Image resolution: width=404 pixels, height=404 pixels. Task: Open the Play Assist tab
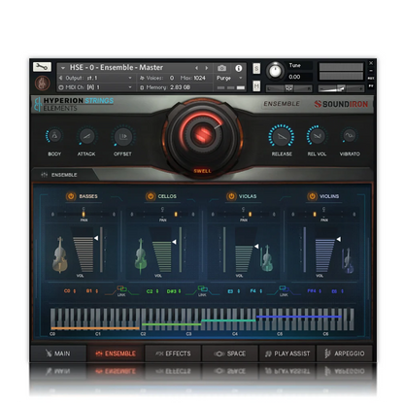click(287, 353)
